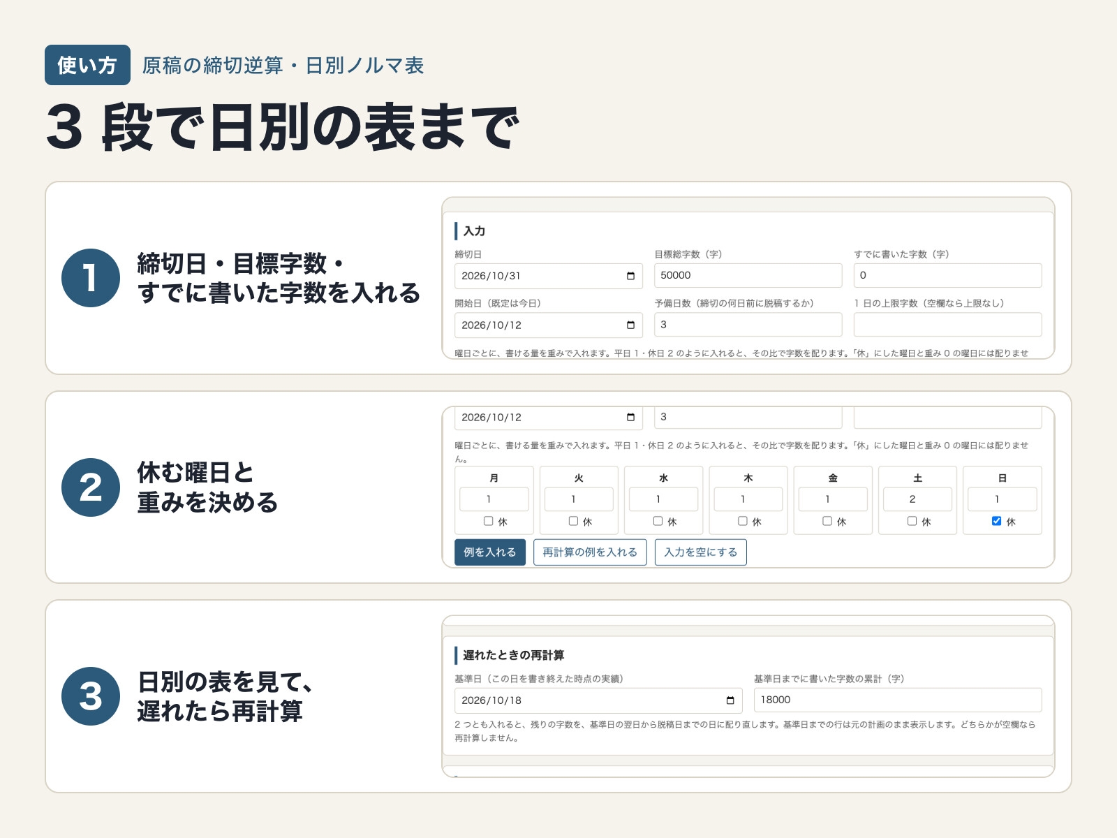
Task: Open calendar picker in 締切日 field
Action: pos(630,276)
